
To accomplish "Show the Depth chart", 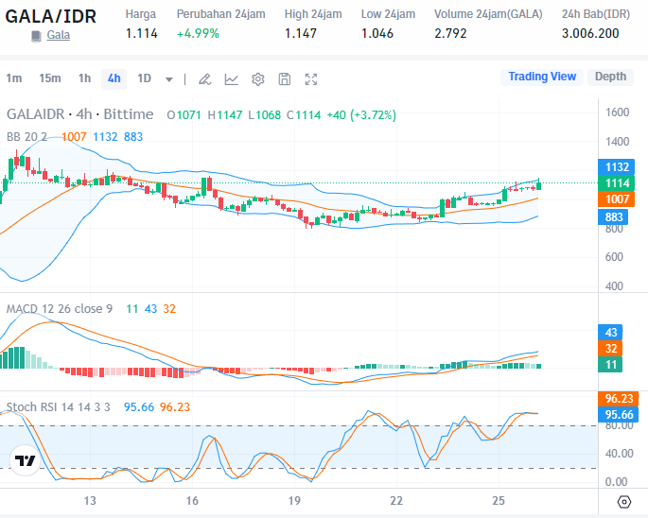I will coord(610,77).
